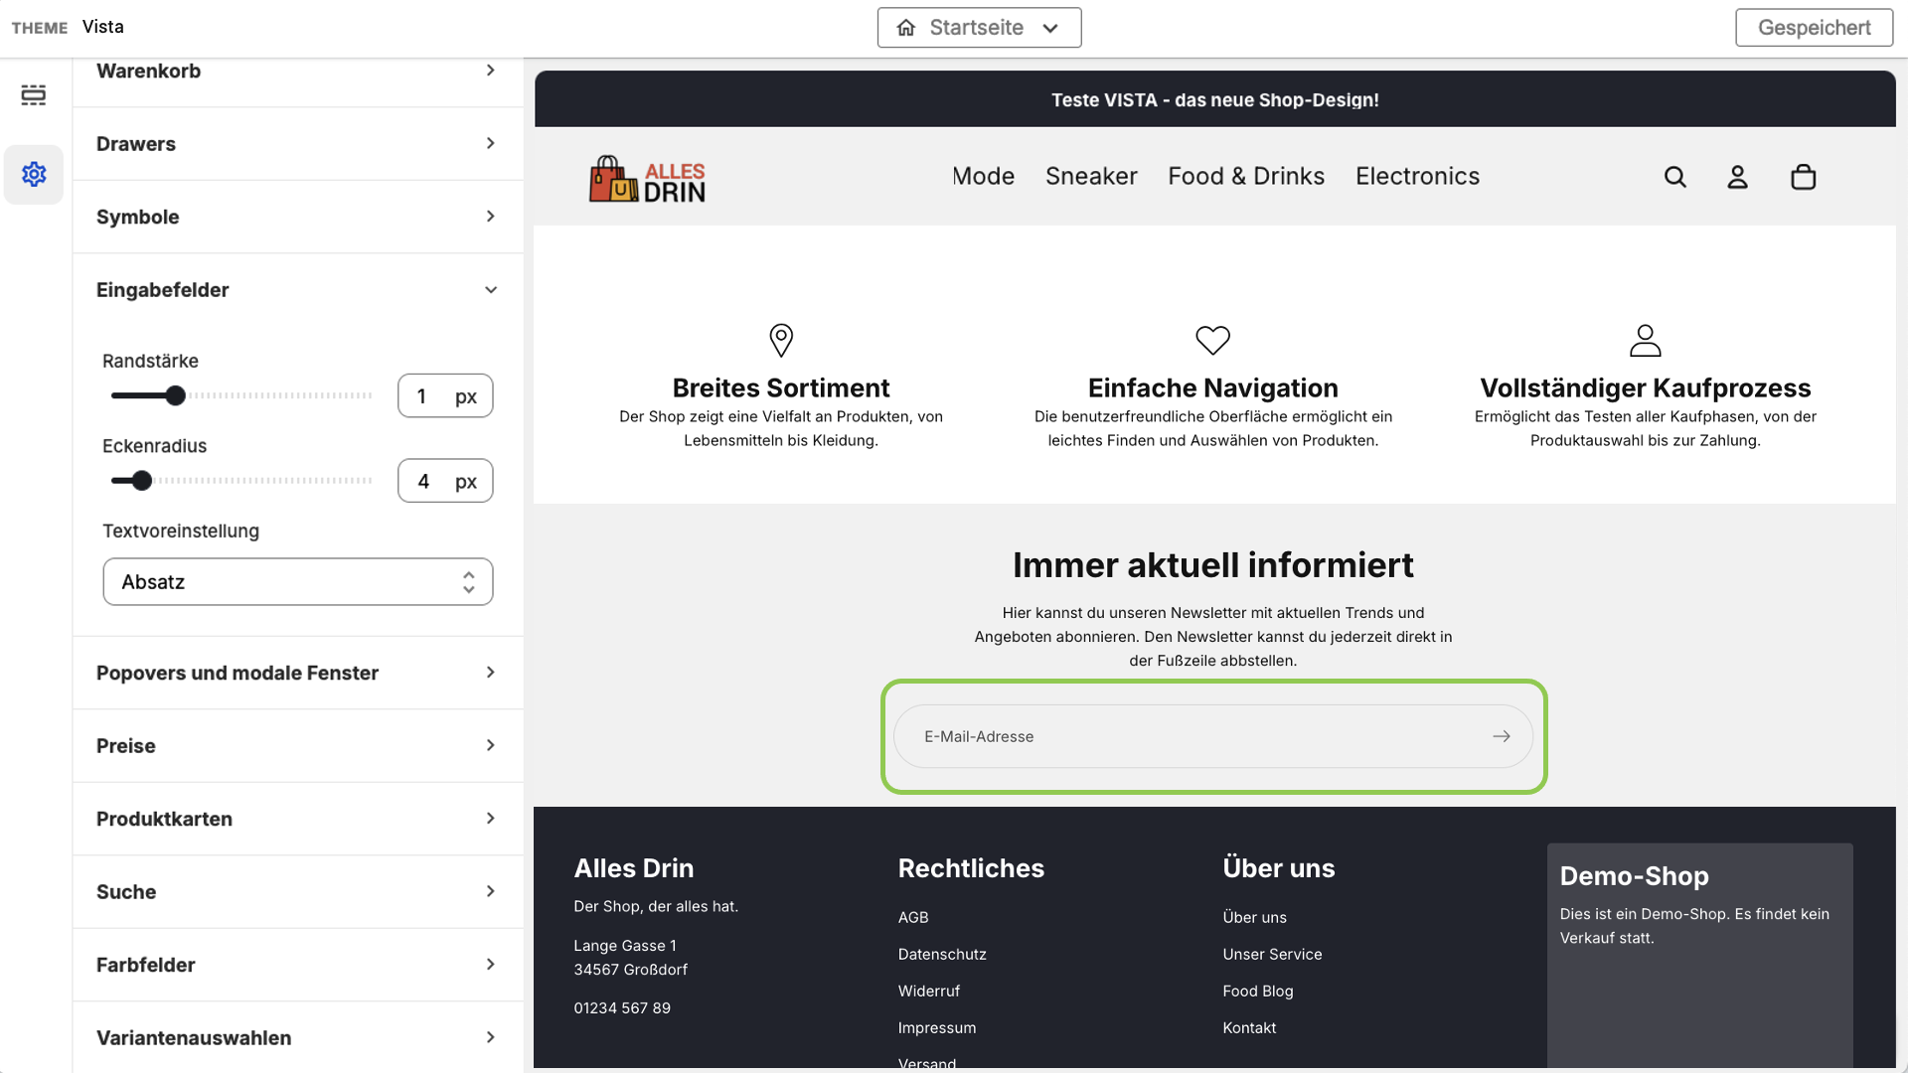This screenshot has height=1073, width=1908.
Task: Click into the E-Mail-Adresse newsletter field
Action: tap(1192, 736)
